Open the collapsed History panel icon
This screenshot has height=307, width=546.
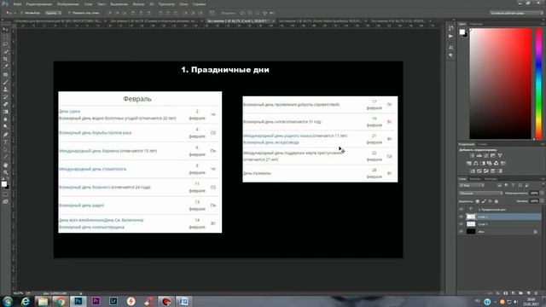pyautogui.click(x=451, y=28)
